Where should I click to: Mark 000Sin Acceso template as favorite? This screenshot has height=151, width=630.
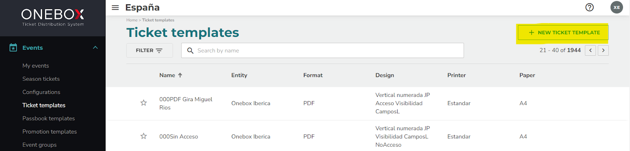[x=144, y=136]
